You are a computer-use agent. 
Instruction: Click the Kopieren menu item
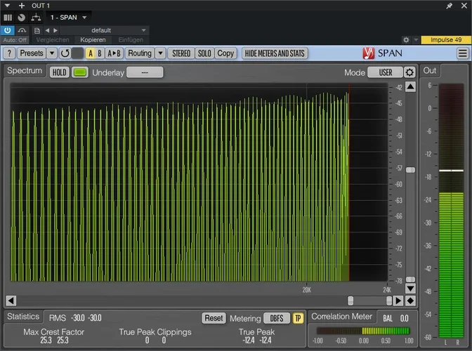coord(92,40)
